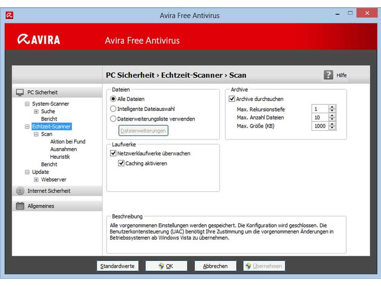Collapse the System-Scanner tree node
Viewport: 381px width, 286px height.
click(27, 104)
